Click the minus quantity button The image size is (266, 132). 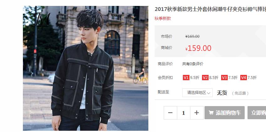coord(170,113)
